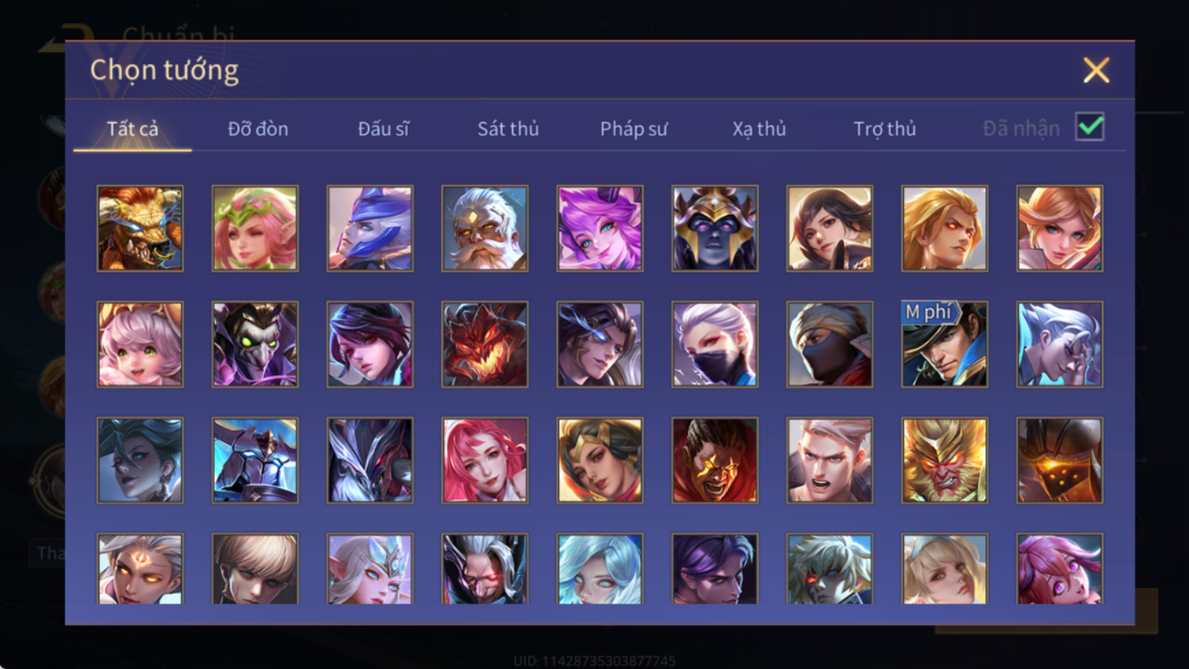1189x669 pixels.
Task: Pick the red lava demon hero
Action: (485, 344)
